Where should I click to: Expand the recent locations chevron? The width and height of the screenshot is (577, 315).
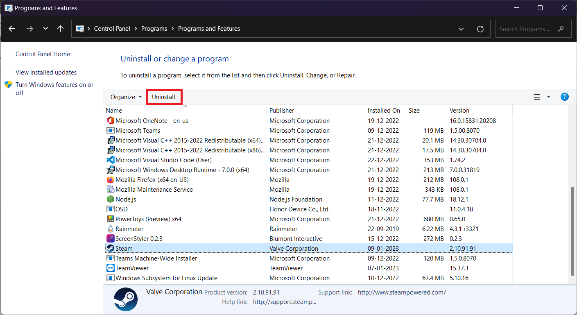(45, 29)
